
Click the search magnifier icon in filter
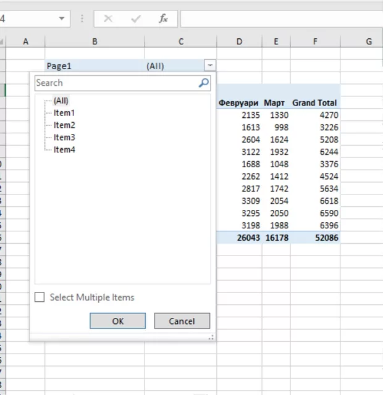pyautogui.click(x=203, y=83)
